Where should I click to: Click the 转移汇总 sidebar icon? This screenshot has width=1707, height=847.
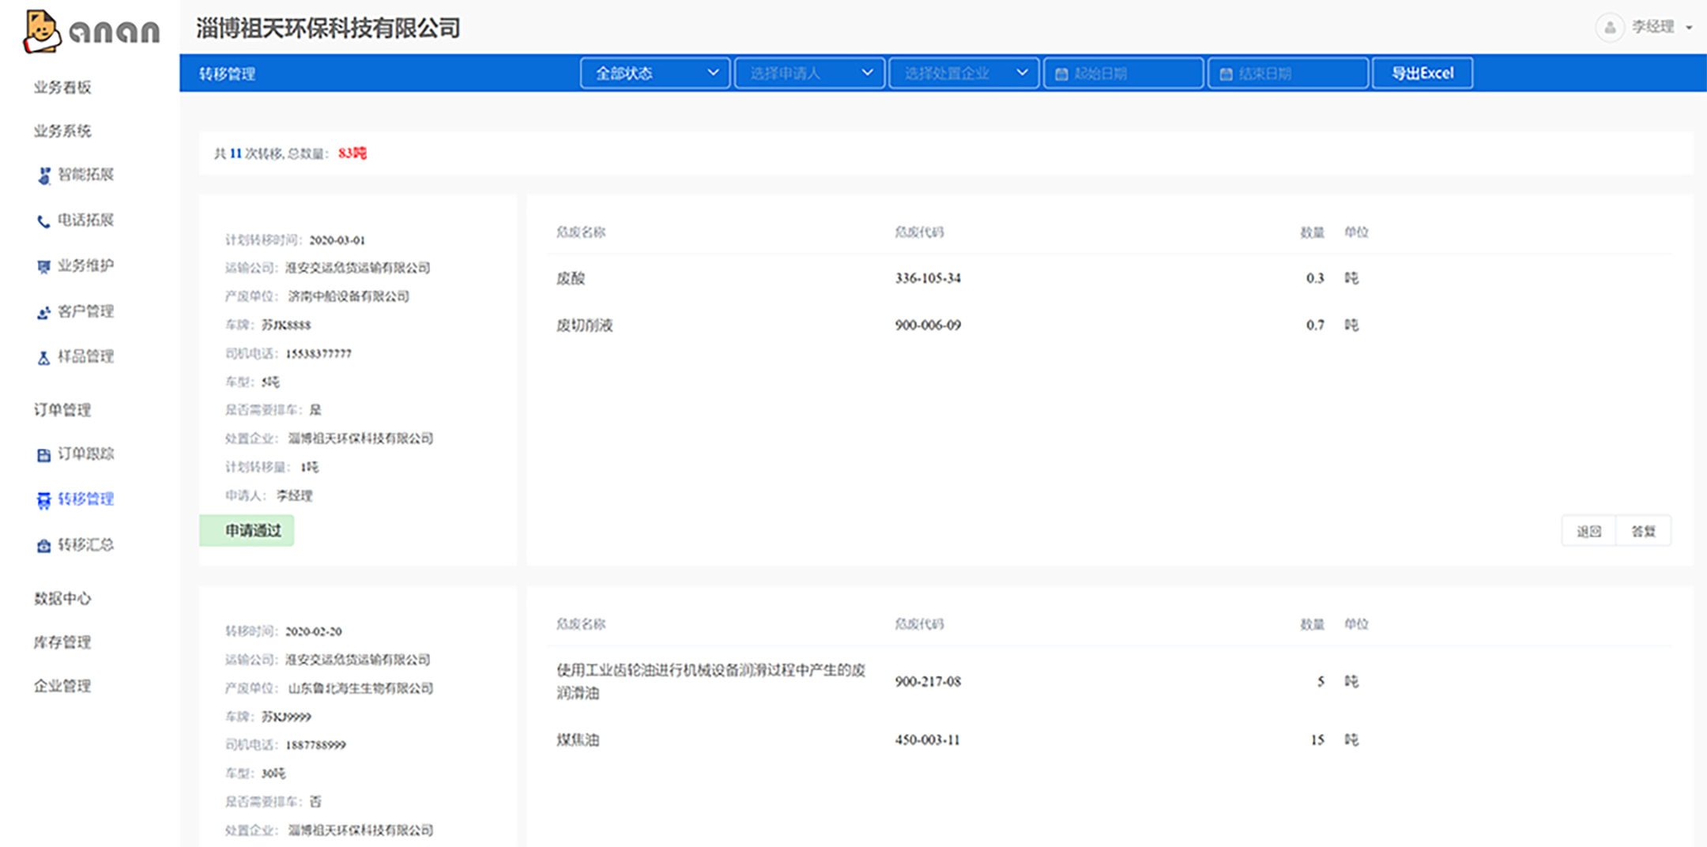(44, 546)
